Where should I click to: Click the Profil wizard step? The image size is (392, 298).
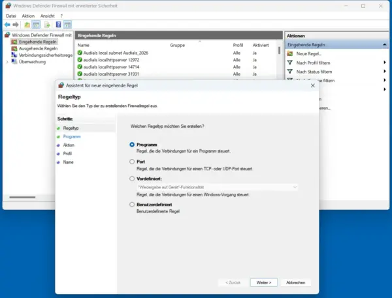coord(67,153)
